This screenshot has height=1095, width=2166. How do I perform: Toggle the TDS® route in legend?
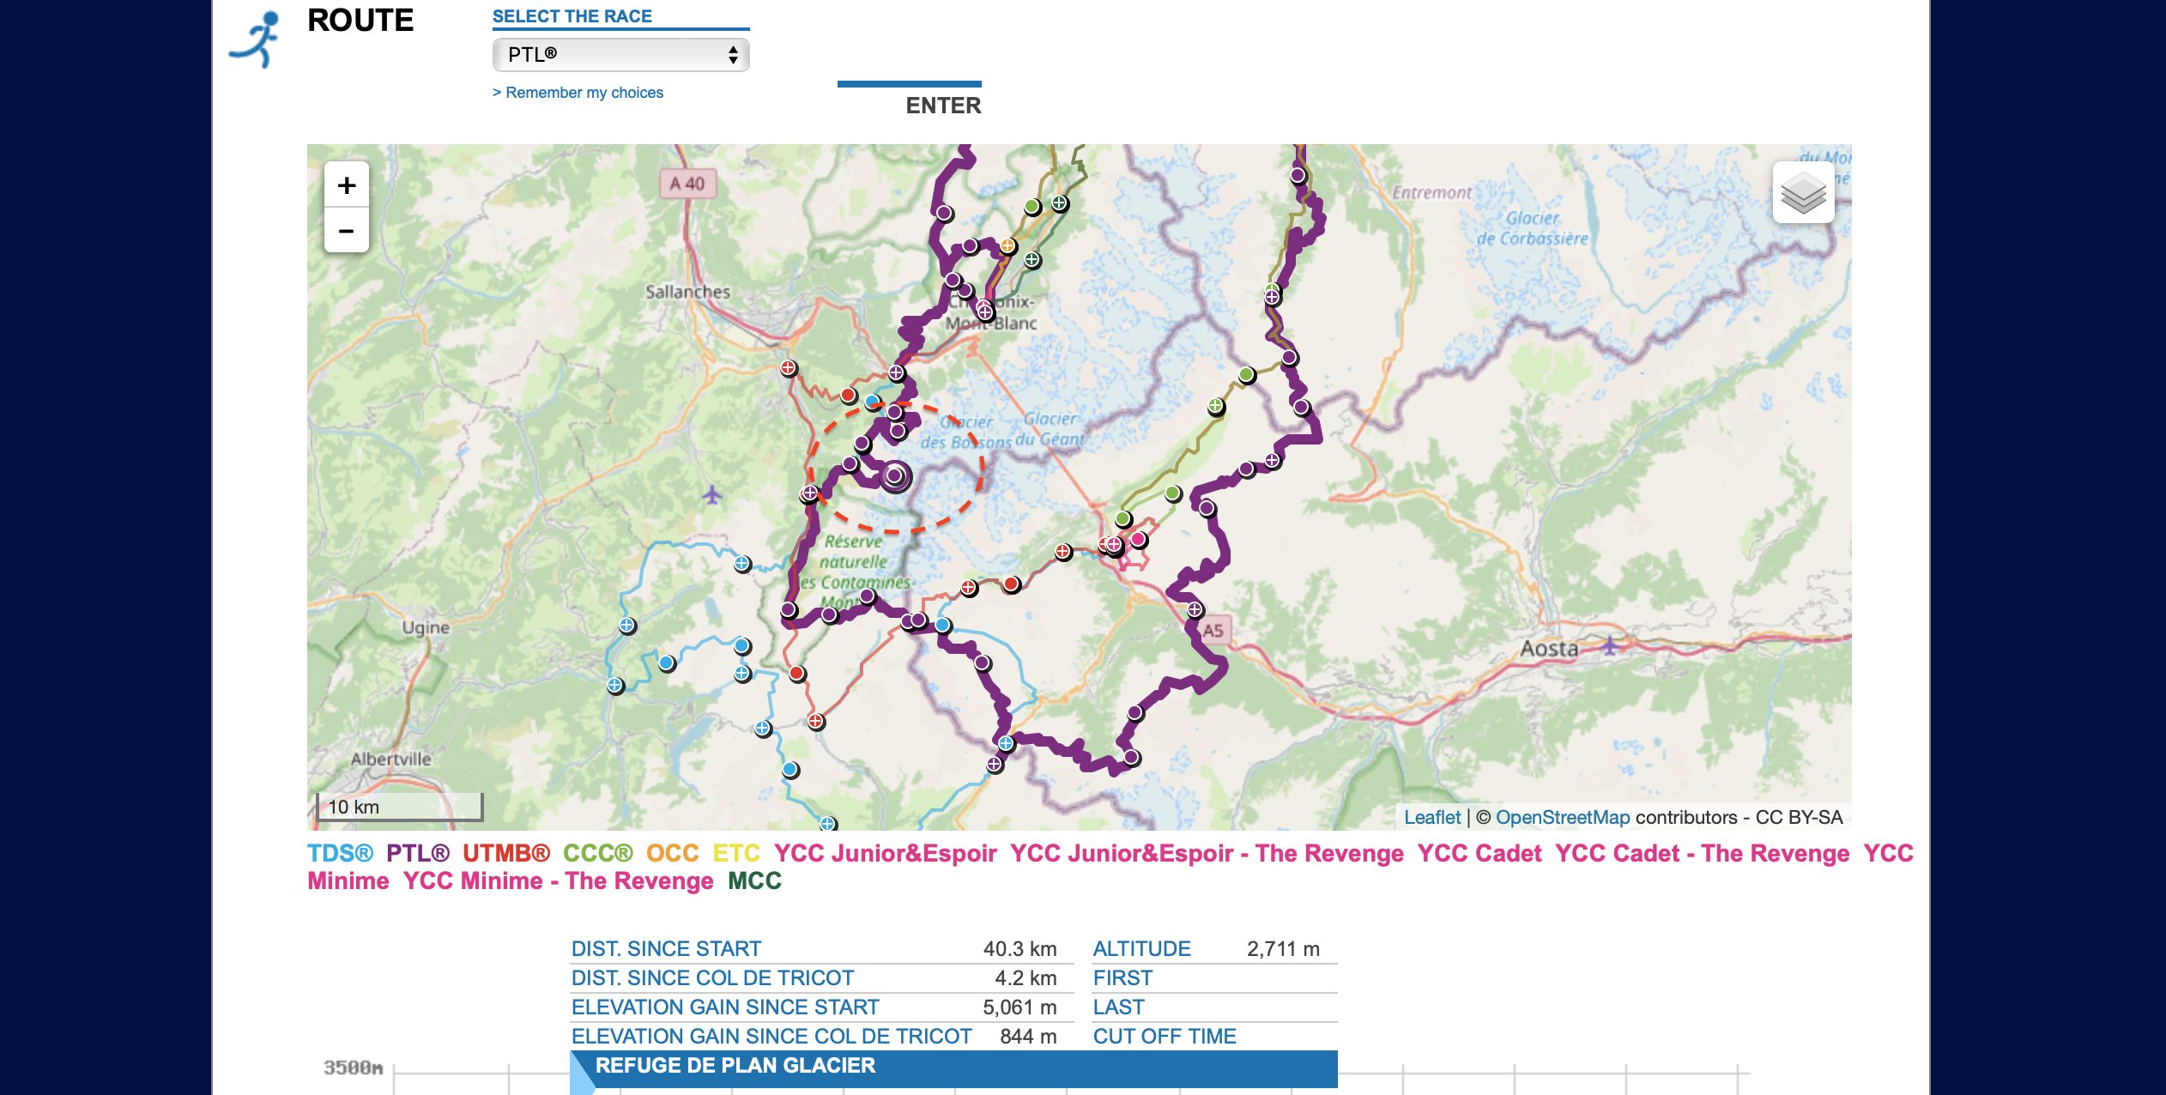click(x=340, y=853)
